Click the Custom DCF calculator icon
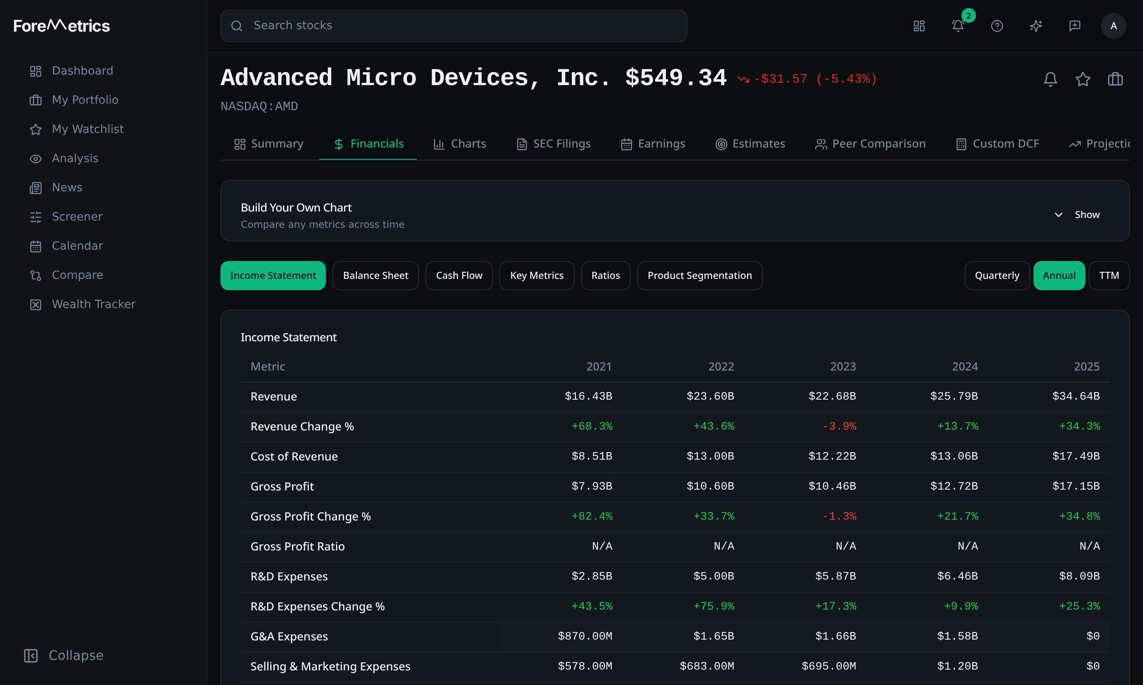Image resolution: width=1143 pixels, height=685 pixels. tap(961, 144)
